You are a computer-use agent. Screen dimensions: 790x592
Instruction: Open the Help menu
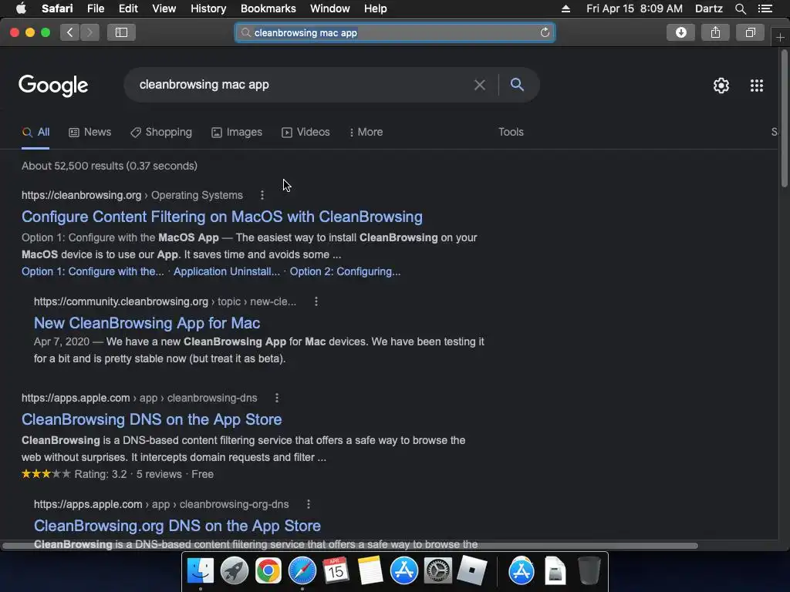tap(376, 8)
